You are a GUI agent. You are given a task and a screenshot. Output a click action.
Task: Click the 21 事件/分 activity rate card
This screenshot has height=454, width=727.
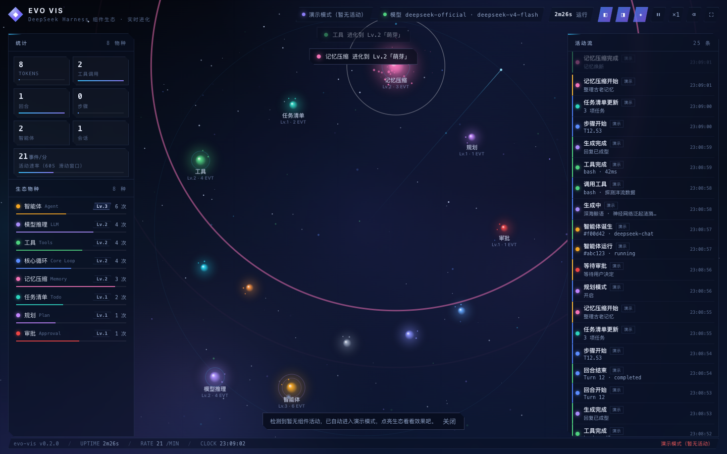point(71,162)
